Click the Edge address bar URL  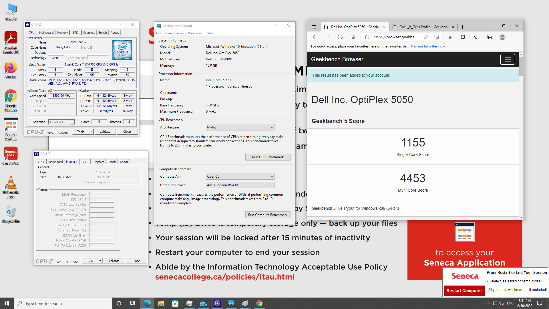(x=395, y=37)
